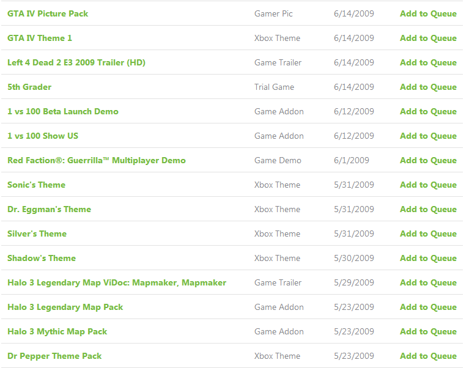Add Sonic's Theme to queue
This screenshot has width=469, height=368.
pyautogui.click(x=428, y=185)
